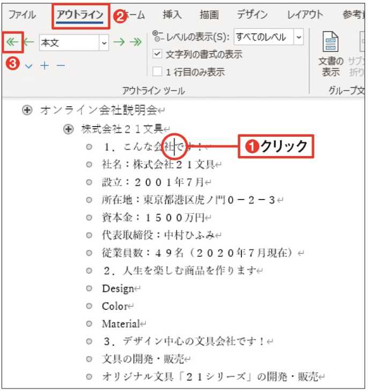Click the 文書の表示 document icon
This screenshot has height=392, width=368.
click(x=330, y=41)
